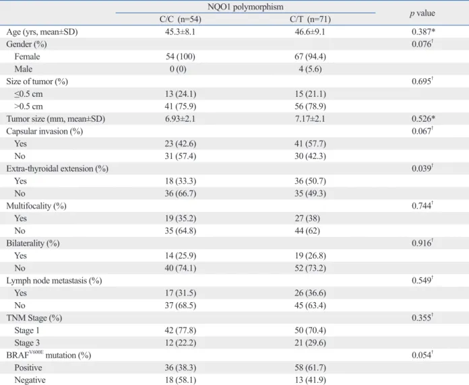The height and width of the screenshot is (385, 469).
Task: Select the 'Positive' row label
Action: 28,368
